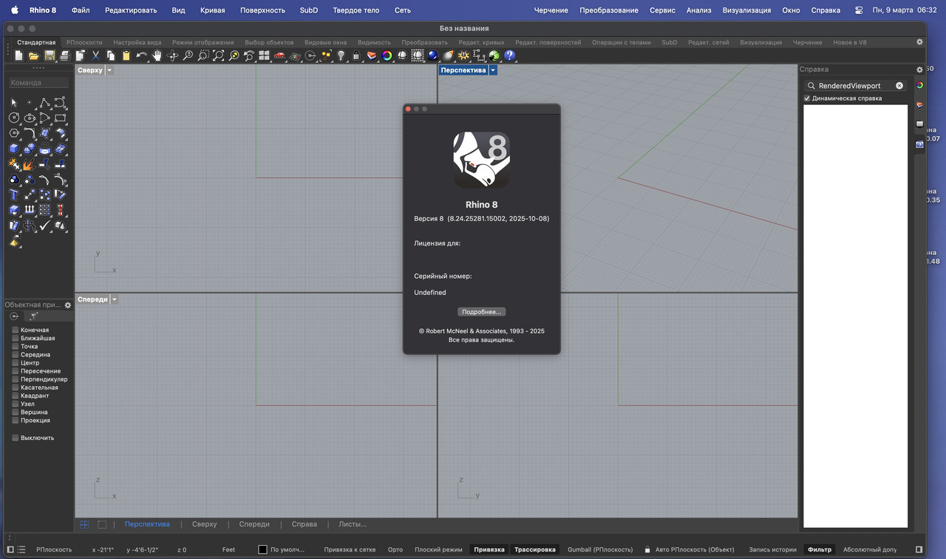Open the Feet units selector
The image size is (946, 559).
[x=228, y=549]
